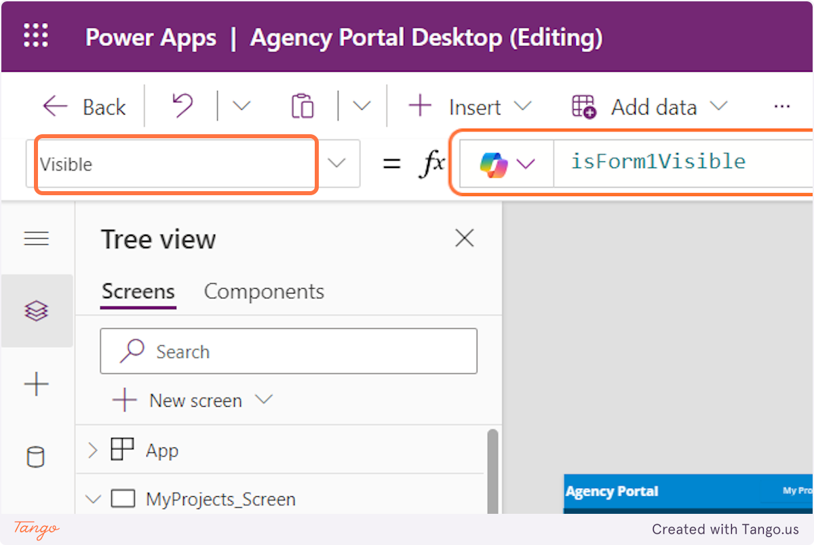Viewport: 814px width, 545px height.
Task: Select the App item in tree
Action: (x=162, y=450)
